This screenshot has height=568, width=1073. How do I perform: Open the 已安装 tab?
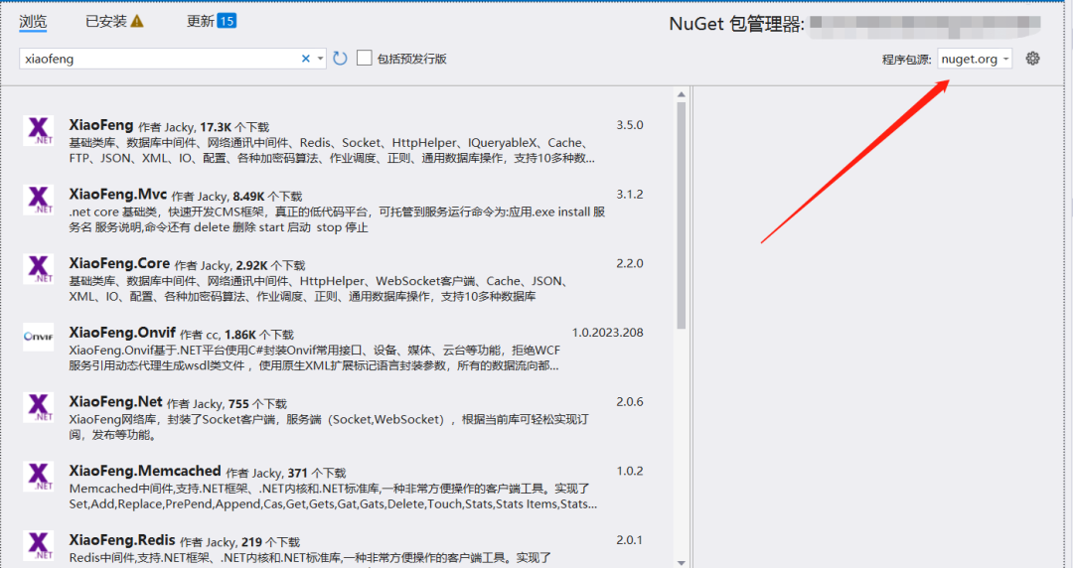coord(106,21)
